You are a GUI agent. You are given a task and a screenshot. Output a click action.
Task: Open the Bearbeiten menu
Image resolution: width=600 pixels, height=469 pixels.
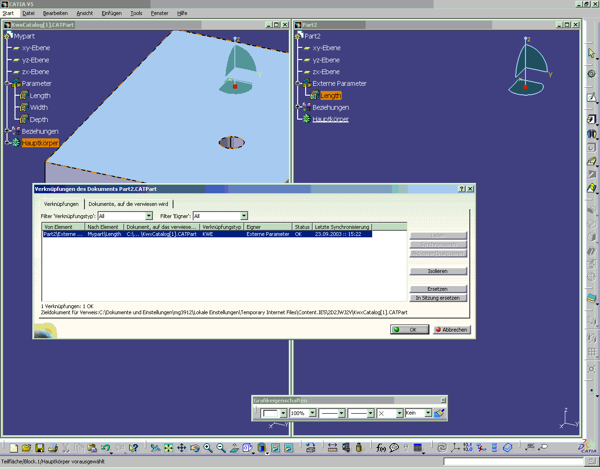coord(55,13)
